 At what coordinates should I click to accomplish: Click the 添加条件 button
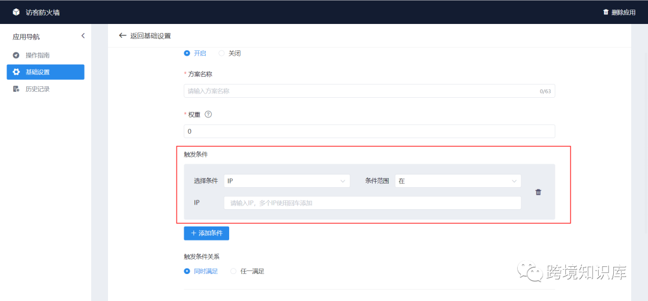206,233
